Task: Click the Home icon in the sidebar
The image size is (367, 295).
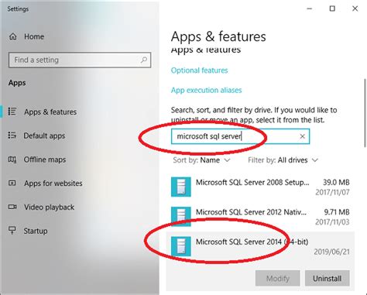Action: point(12,36)
